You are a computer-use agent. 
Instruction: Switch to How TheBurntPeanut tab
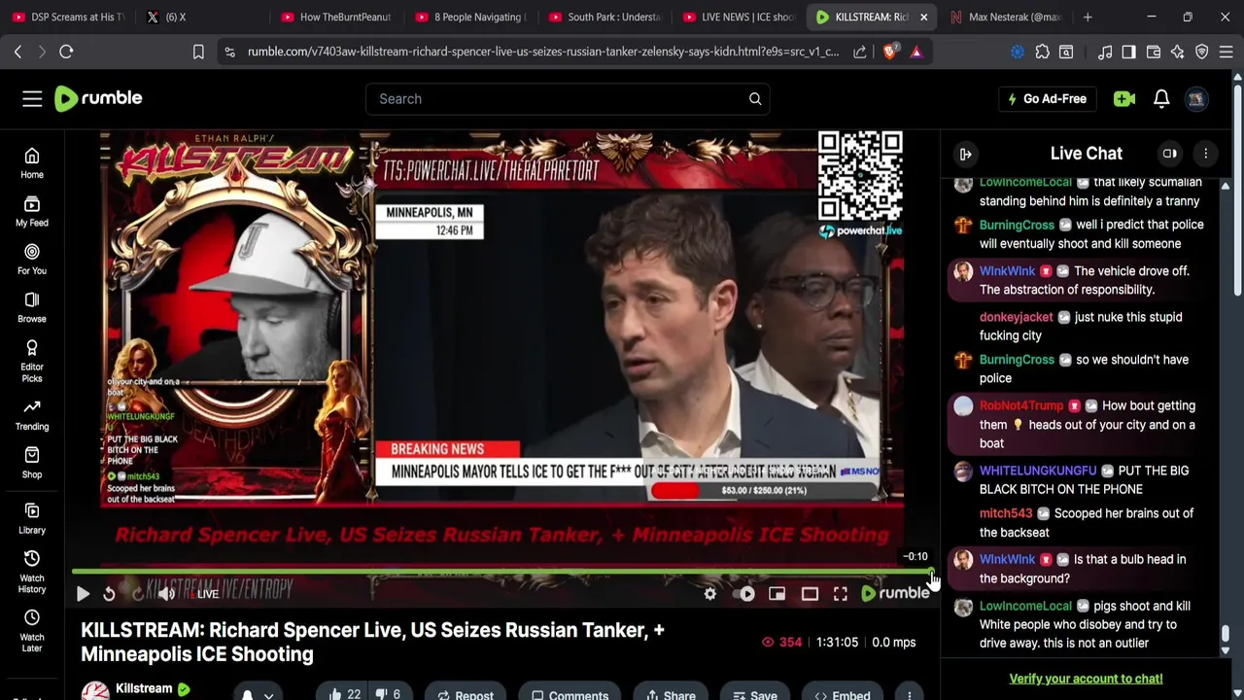point(335,17)
